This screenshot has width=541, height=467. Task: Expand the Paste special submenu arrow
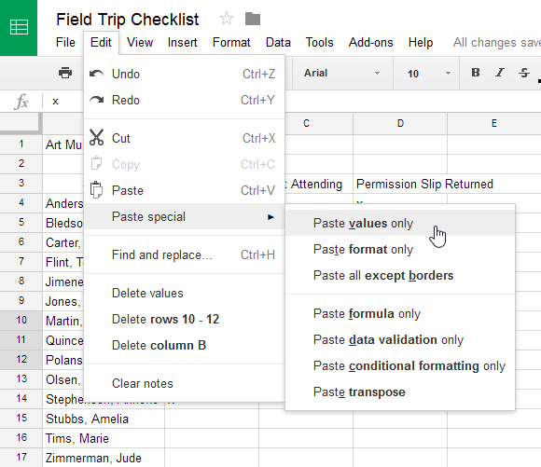pos(270,217)
